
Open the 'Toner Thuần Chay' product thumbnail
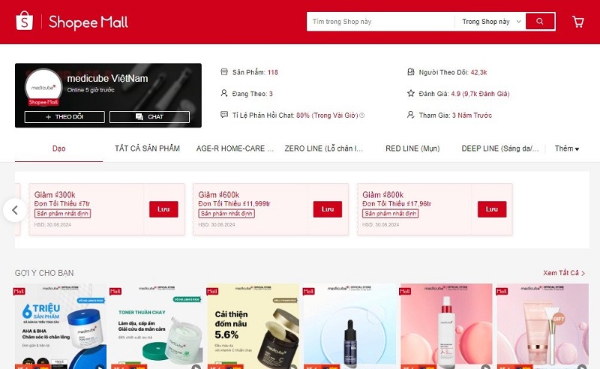point(157,326)
